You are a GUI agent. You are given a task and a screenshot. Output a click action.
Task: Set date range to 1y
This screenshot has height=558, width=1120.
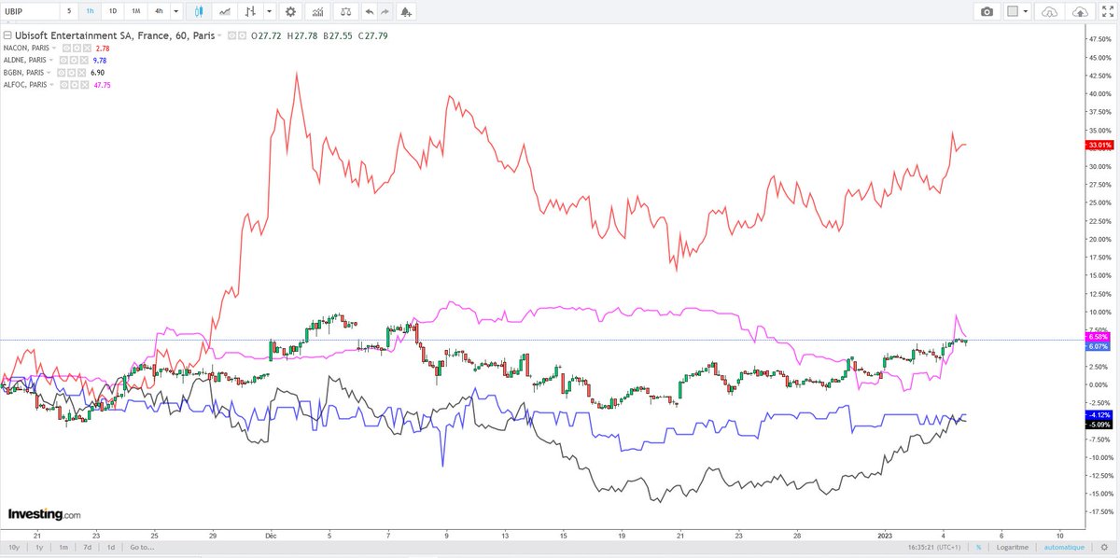[38, 548]
